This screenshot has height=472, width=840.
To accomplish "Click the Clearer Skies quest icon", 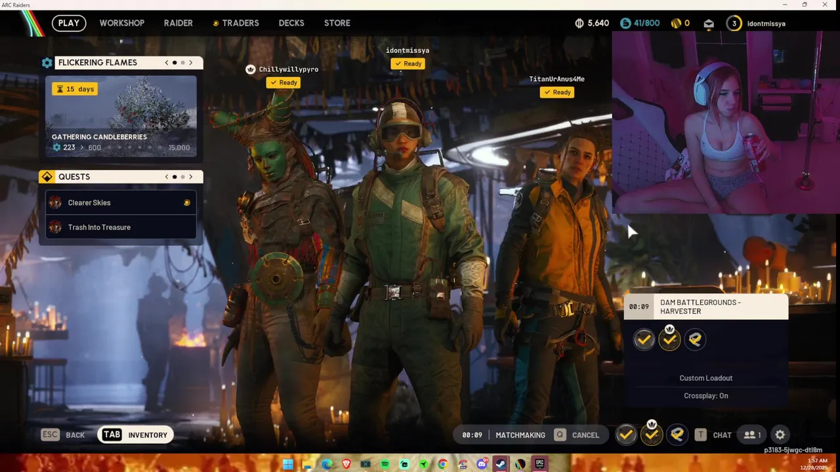I will click(x=55, y=203).
